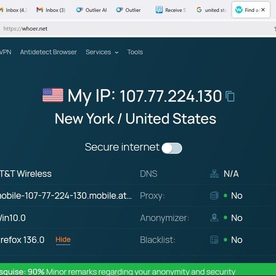
Task: Click the green 90% disguise banner
Action: pos(138,270)
